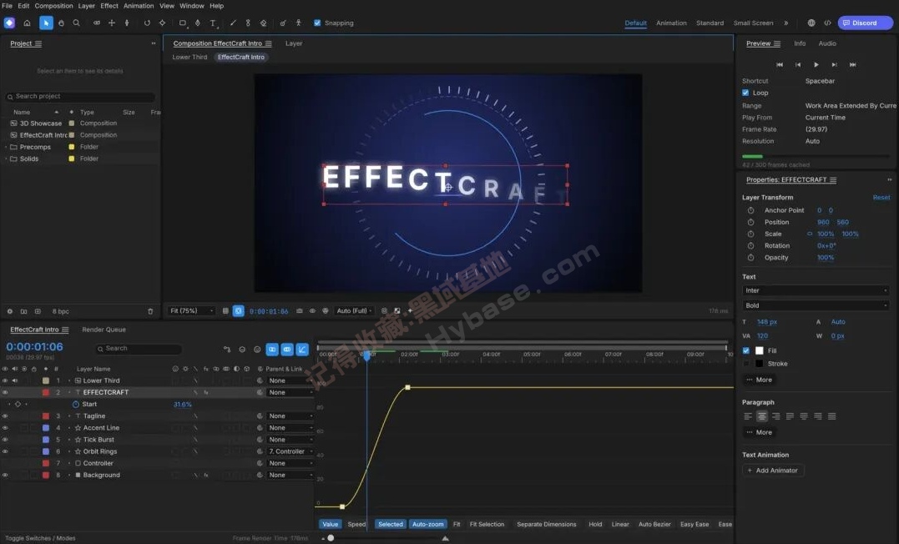Screen dimensions: 899x544
Task: Open the globe language icon
Action: (x=811, y=23)
